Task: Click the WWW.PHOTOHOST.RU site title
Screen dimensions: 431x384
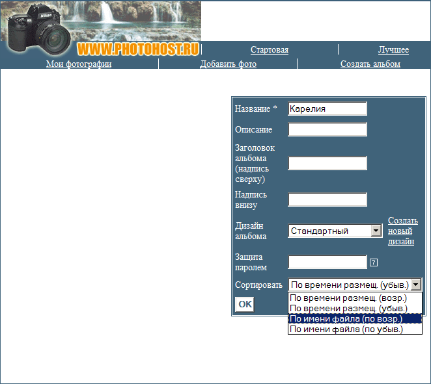Action: pyautogui.click(x=138, y=49)
